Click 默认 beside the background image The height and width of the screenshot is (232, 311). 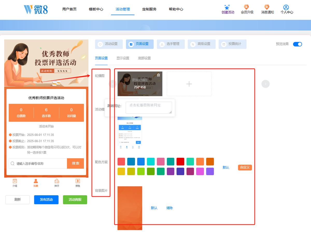click(x=154, y=208)
